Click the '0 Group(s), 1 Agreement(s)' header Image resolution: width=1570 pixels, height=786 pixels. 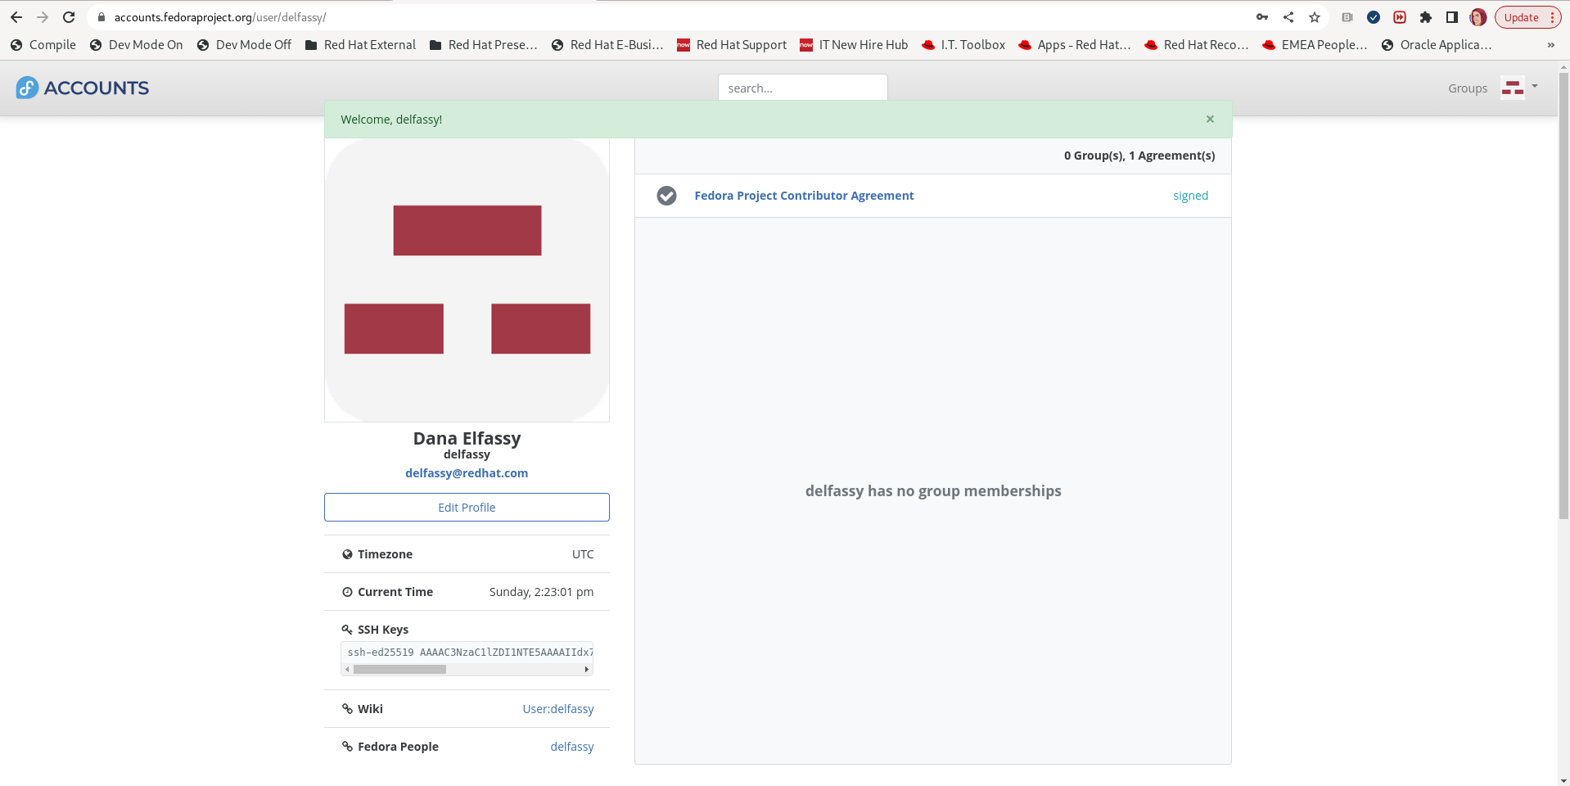coord(1139,156)
